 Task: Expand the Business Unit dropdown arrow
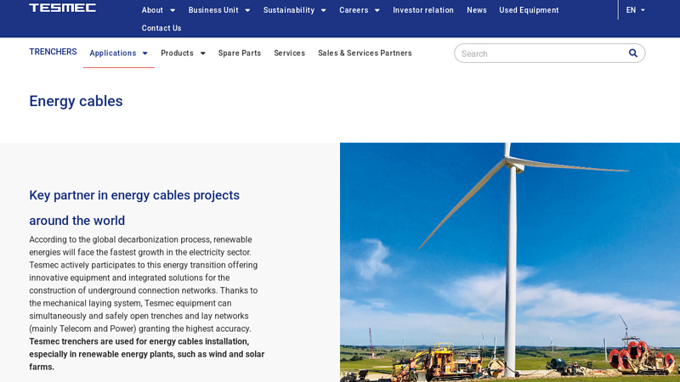pos(247,10)
